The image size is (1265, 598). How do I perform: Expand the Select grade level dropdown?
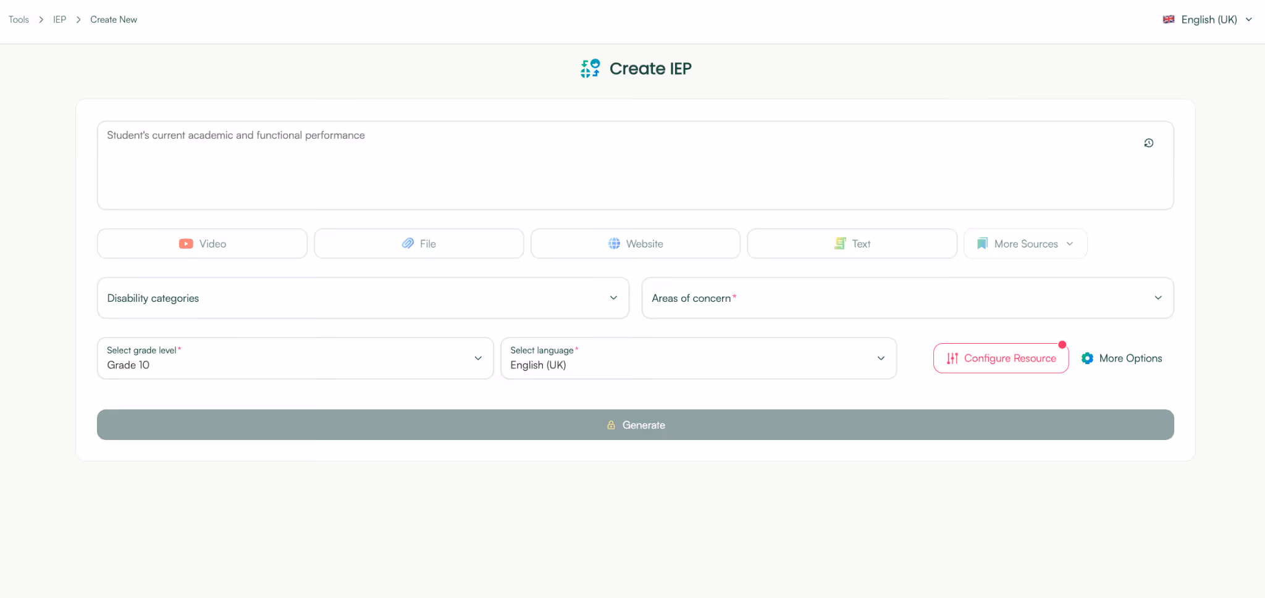477,358
